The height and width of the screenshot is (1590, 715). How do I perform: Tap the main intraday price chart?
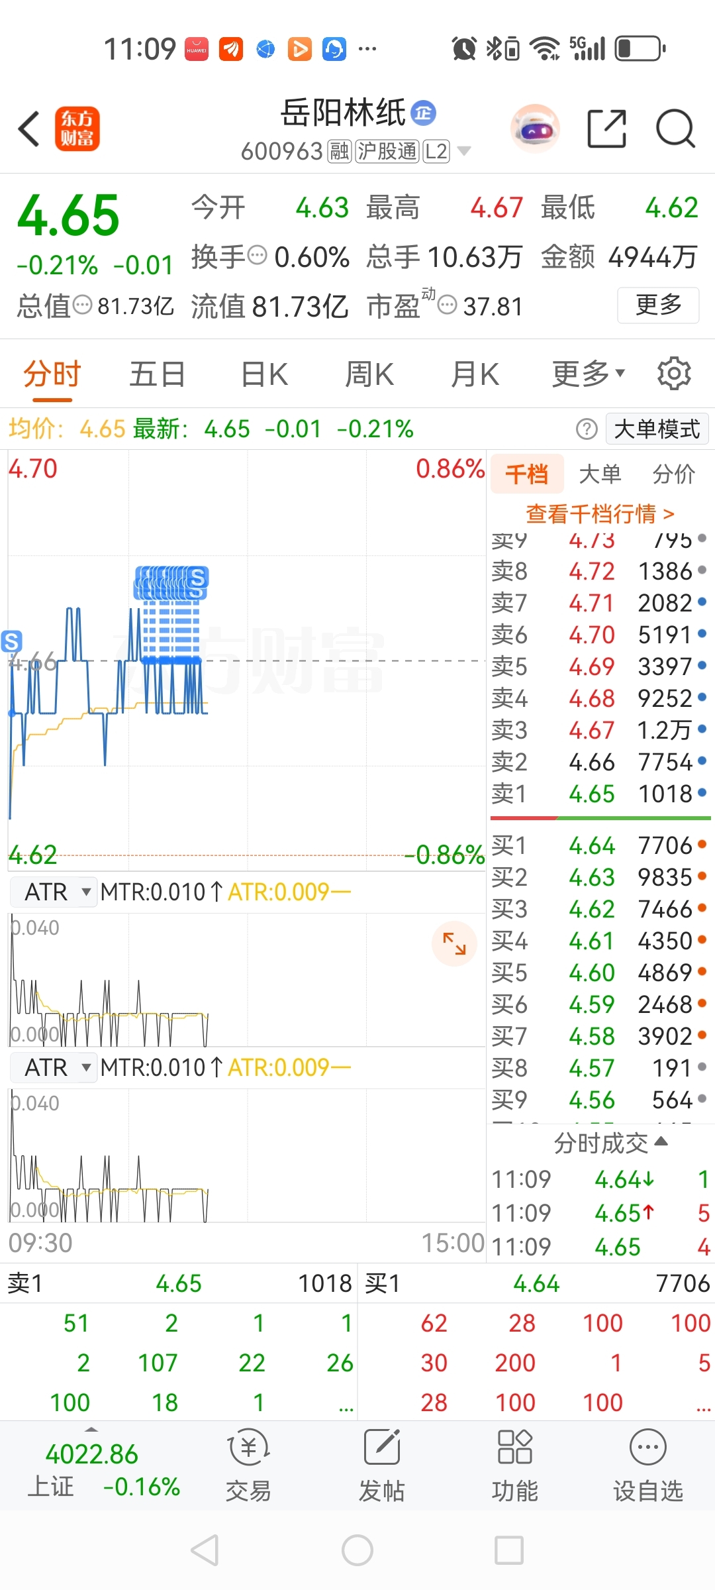(247, 660)
